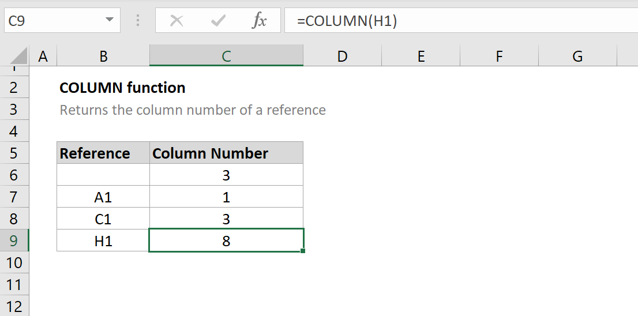
Task: Click the Cancel (X) formula bar icon
Action: [177, 20]
